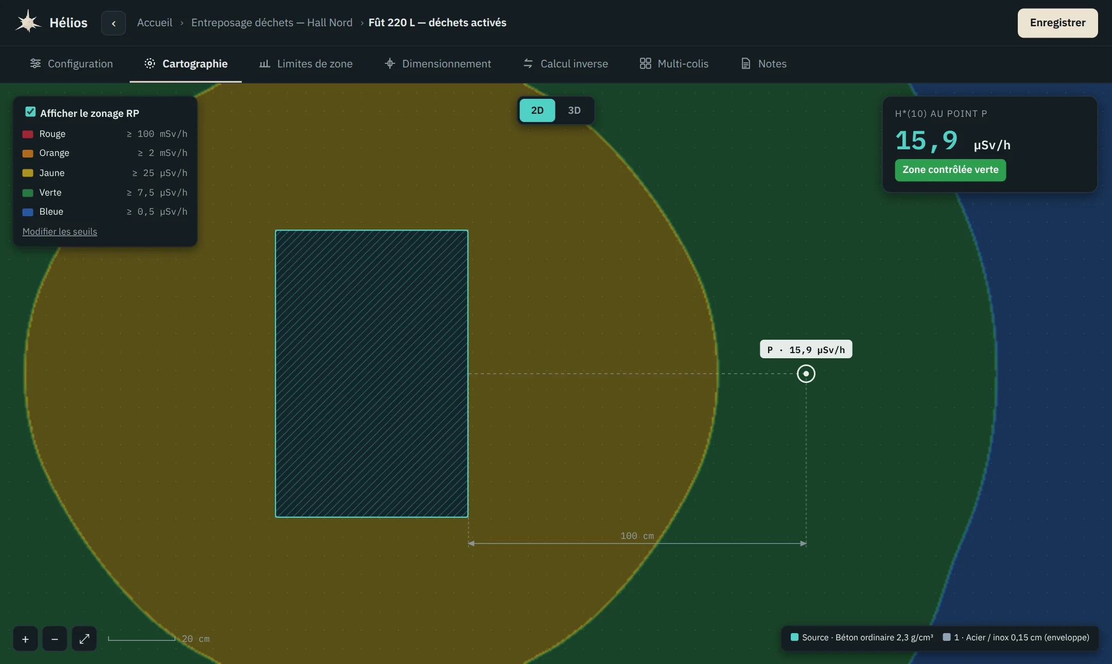1112x664 pixels.
Task: Open the Multi-colis tab
Action: tap(674, 64)
